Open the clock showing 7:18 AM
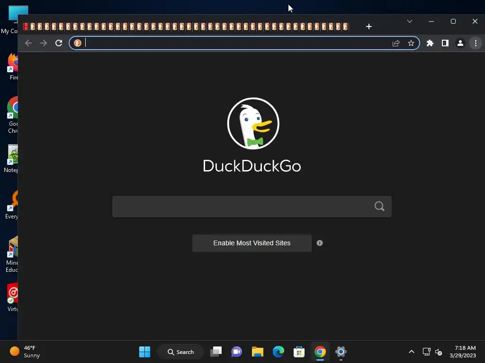 pos(463,352)
